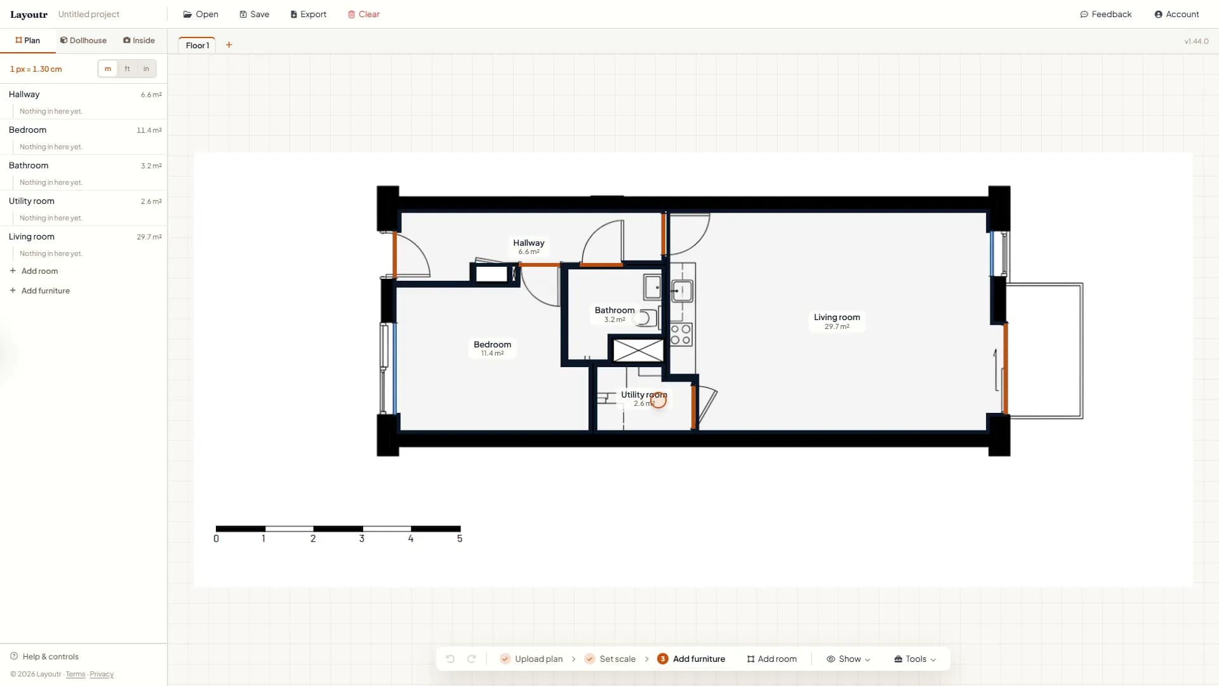Click the Bedroom label on the plan
The width and height of the screenshot is (1219, 686).
[492, 349]
